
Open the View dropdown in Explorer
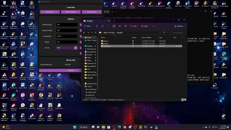coord(145,26)
